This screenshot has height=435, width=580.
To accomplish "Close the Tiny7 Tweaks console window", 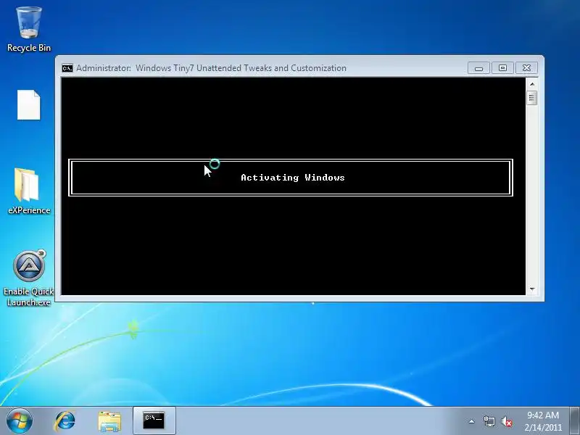I will point(526,68).
